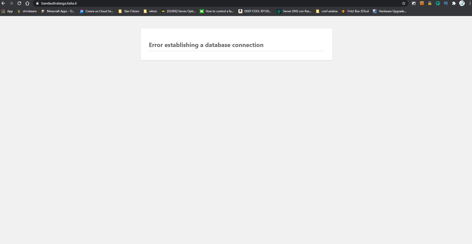
Task: Open the green Grammarly extension
Action: [438, 3]
